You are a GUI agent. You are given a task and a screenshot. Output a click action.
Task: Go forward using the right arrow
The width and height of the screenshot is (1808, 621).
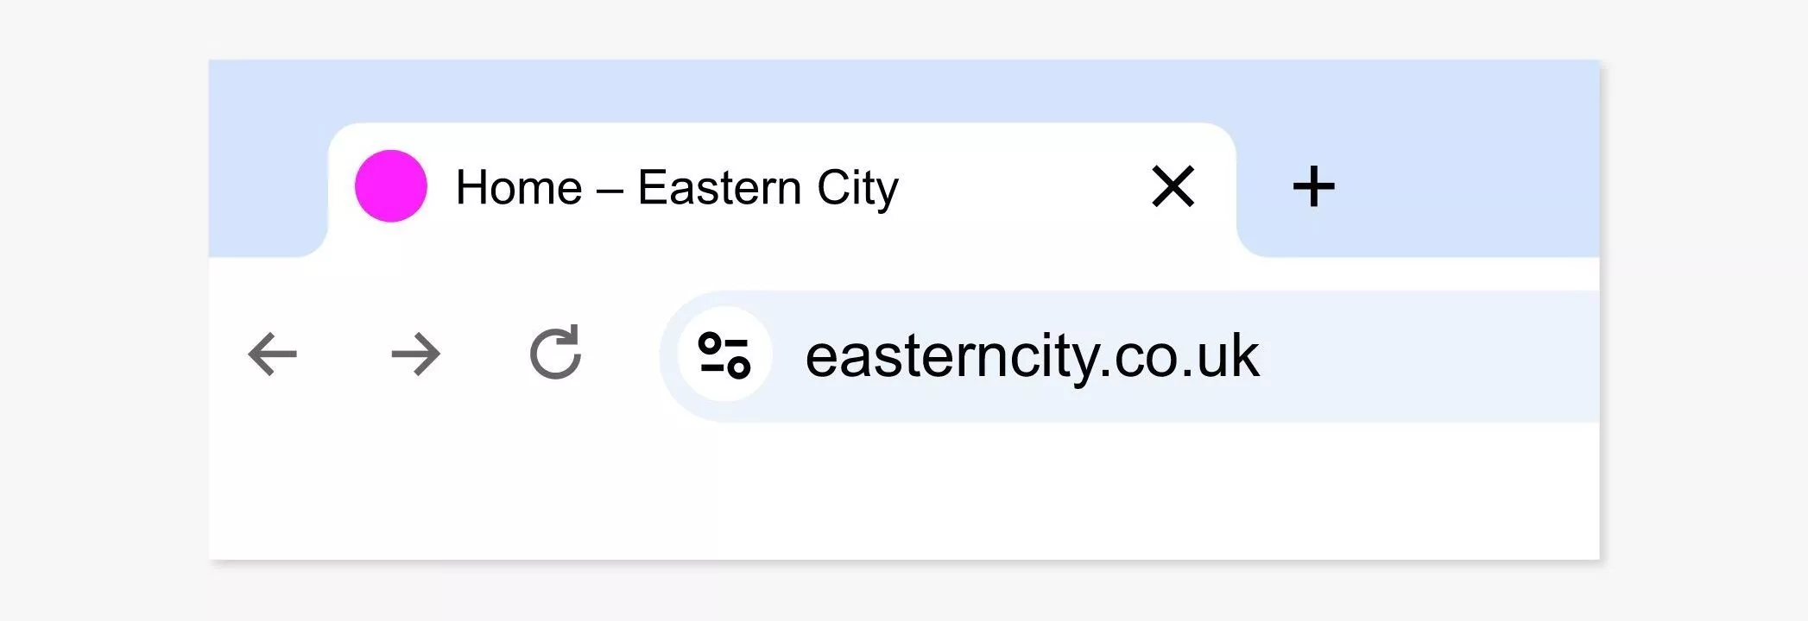(x=415, y=354)
